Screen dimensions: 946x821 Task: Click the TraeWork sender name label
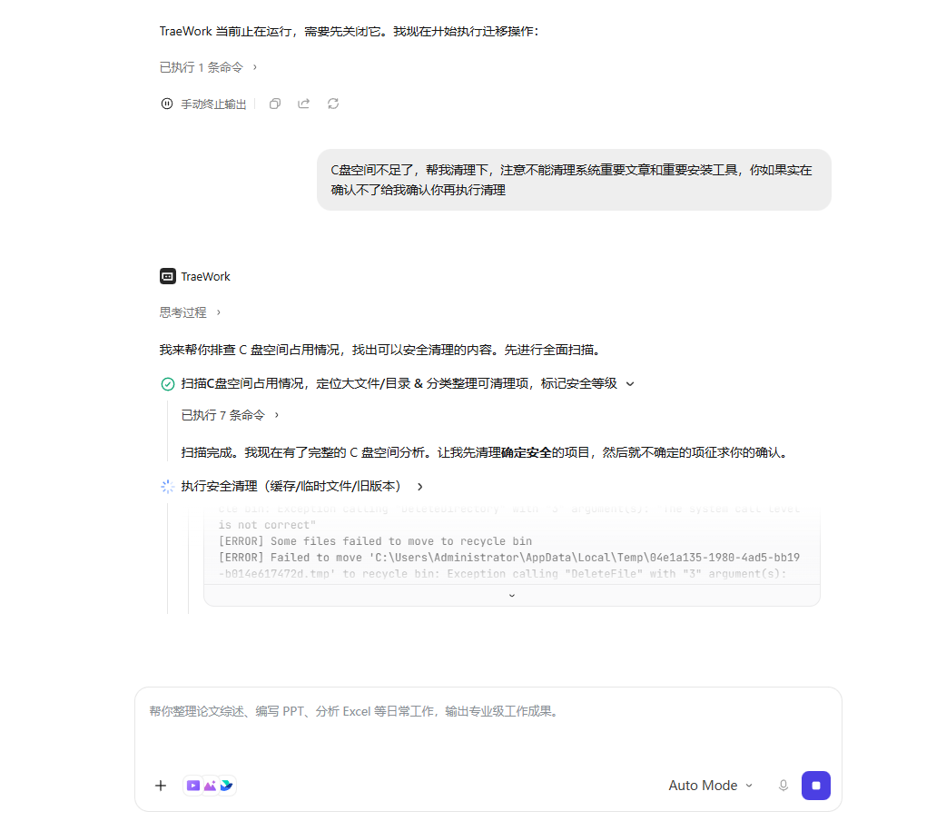205,276
